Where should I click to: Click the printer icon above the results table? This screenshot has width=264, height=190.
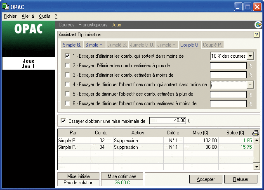(256, 133)
